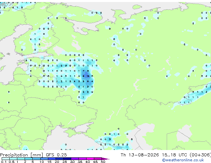Click the legend label 10
This screenshot has height=163, width=211.
pyautogui.click(x=42, y=162)
